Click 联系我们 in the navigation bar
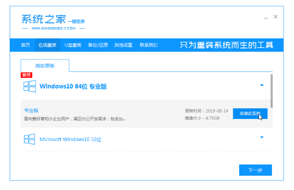294x190 pixels. coord(148,45)
